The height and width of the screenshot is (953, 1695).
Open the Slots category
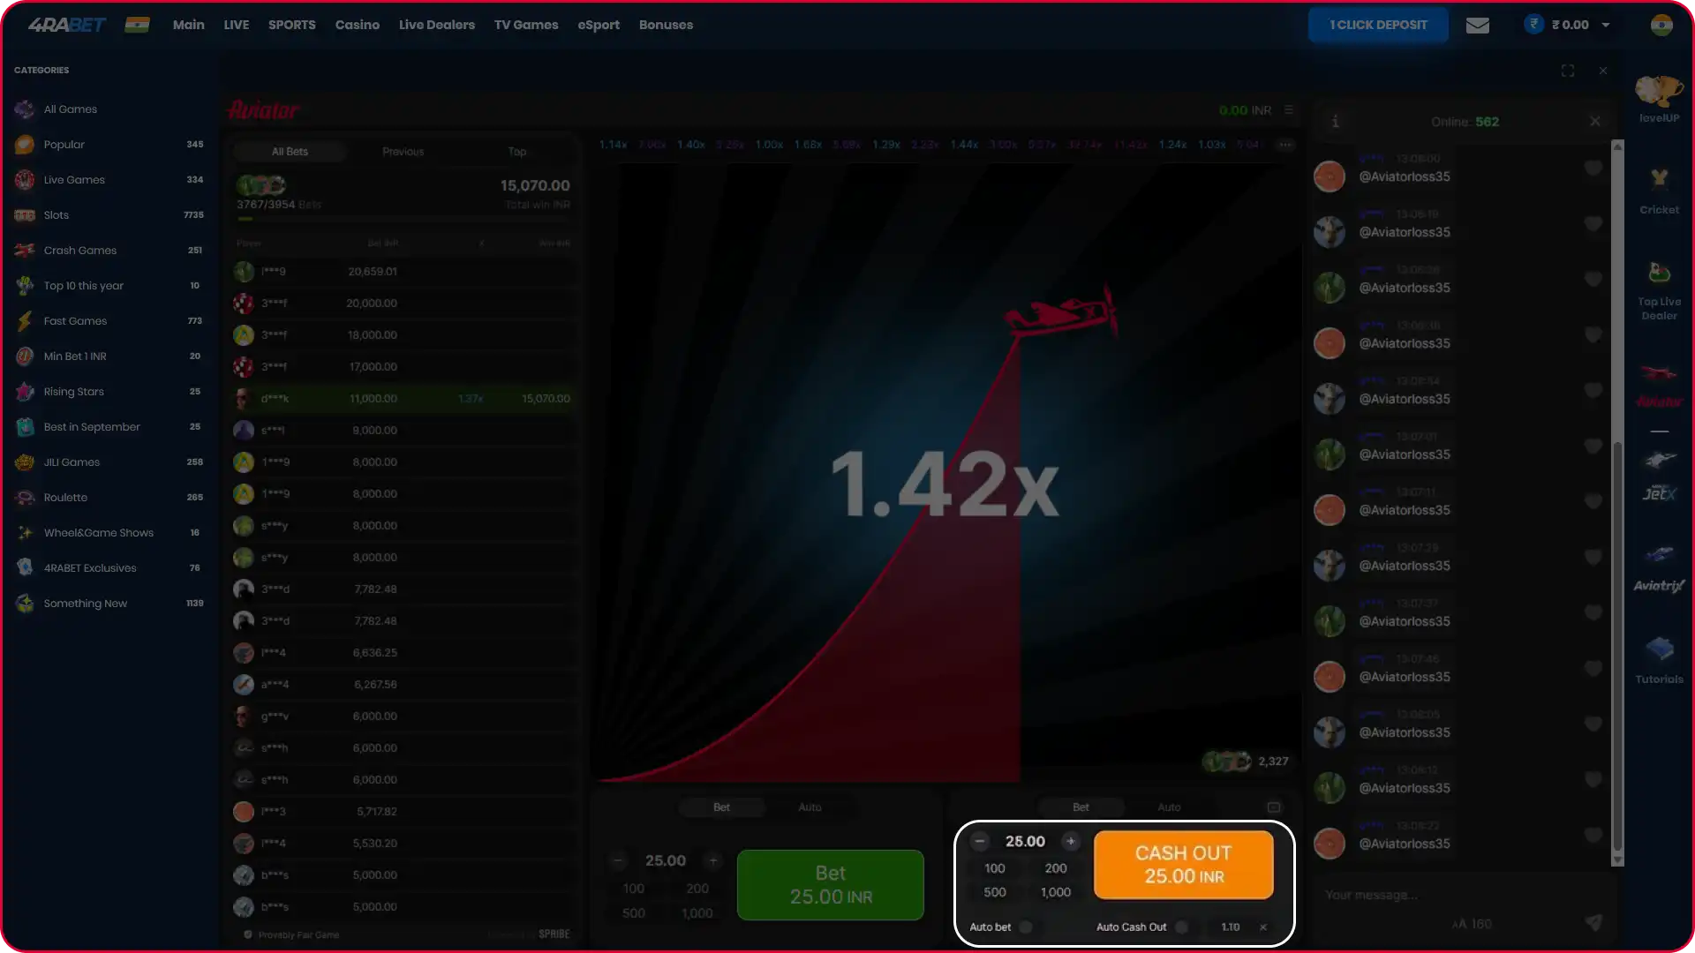pyautogui.click(x=109, y=215)
